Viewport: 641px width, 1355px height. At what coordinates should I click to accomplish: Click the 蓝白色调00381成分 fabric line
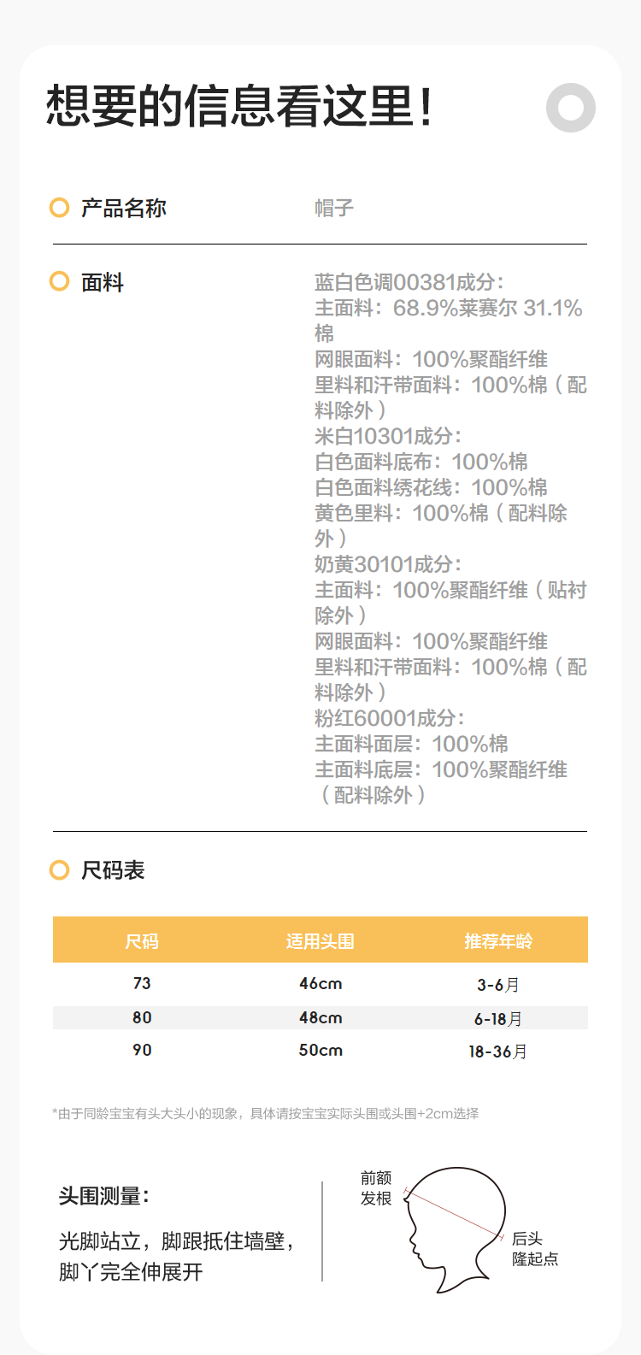click(409, 282)
